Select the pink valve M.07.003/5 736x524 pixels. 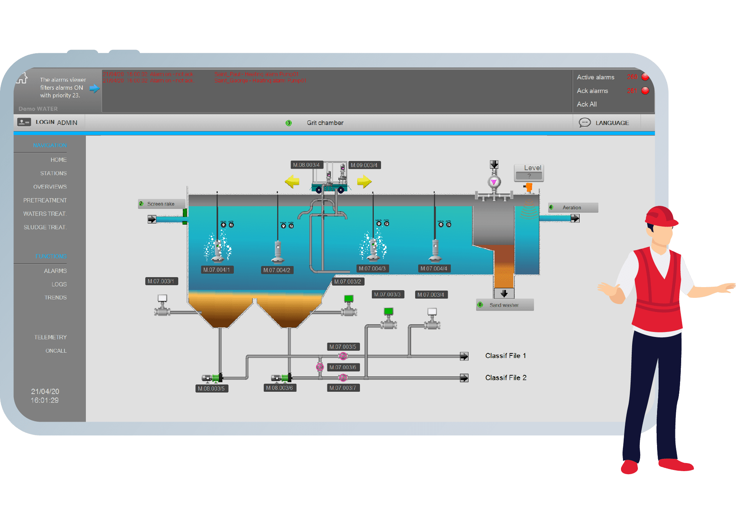tap(343, 356)
